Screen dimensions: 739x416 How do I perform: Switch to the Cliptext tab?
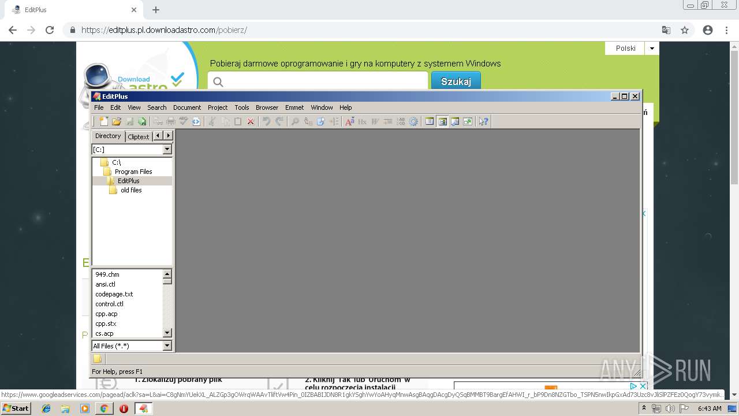139,137
